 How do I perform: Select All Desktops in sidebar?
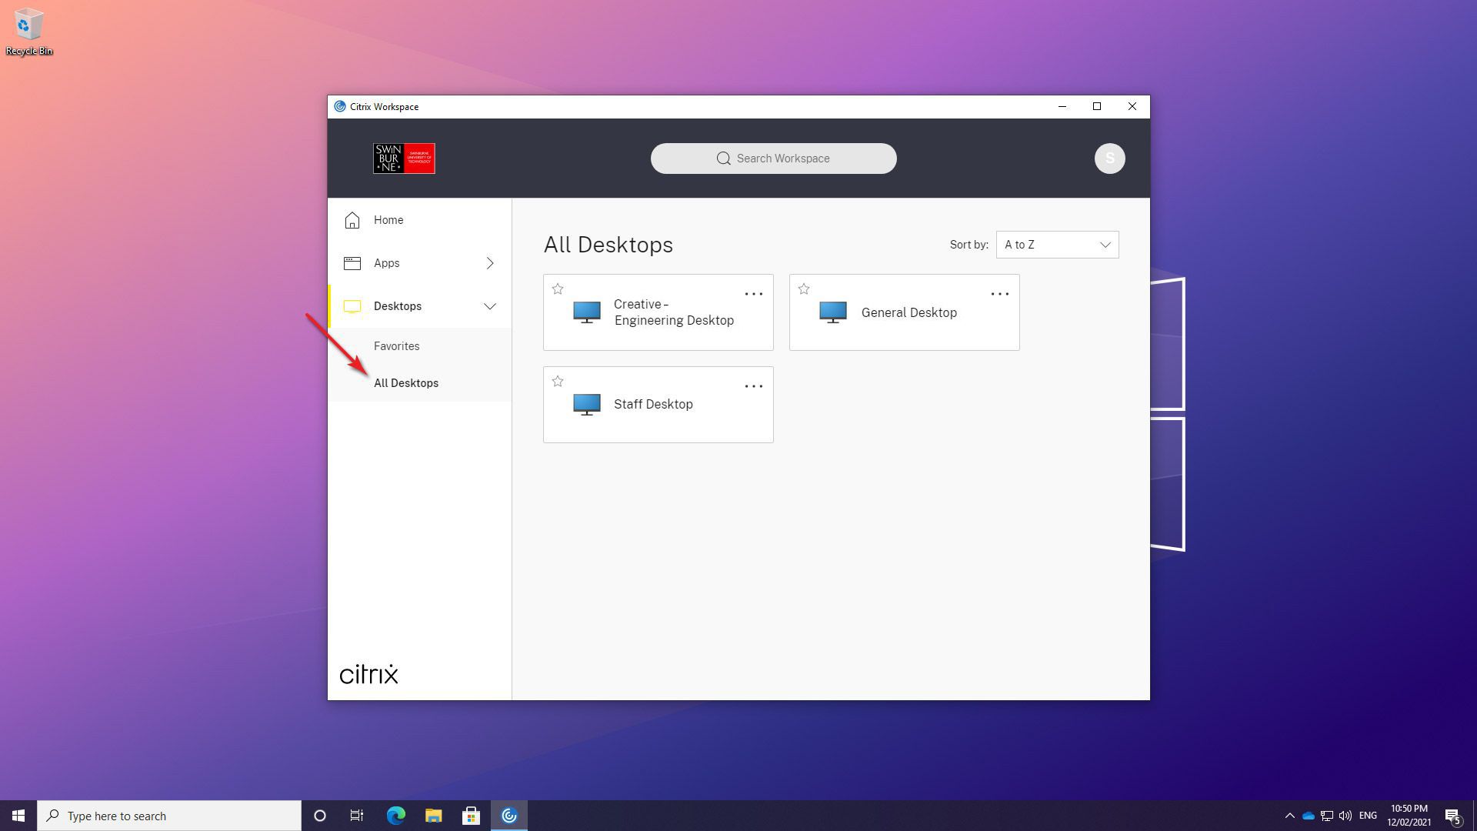(x=405, y=383)
